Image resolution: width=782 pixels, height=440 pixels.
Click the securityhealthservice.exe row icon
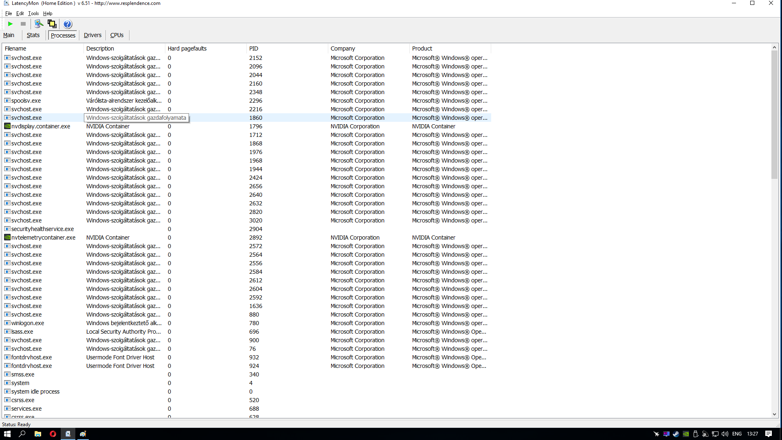[7, 229]
